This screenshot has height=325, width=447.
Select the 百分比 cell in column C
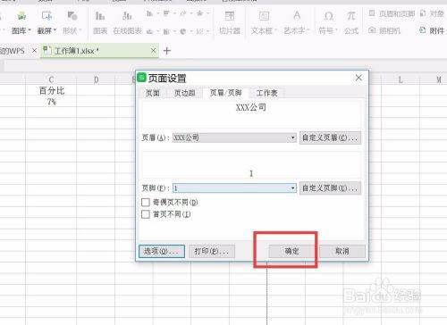(51, 91)
